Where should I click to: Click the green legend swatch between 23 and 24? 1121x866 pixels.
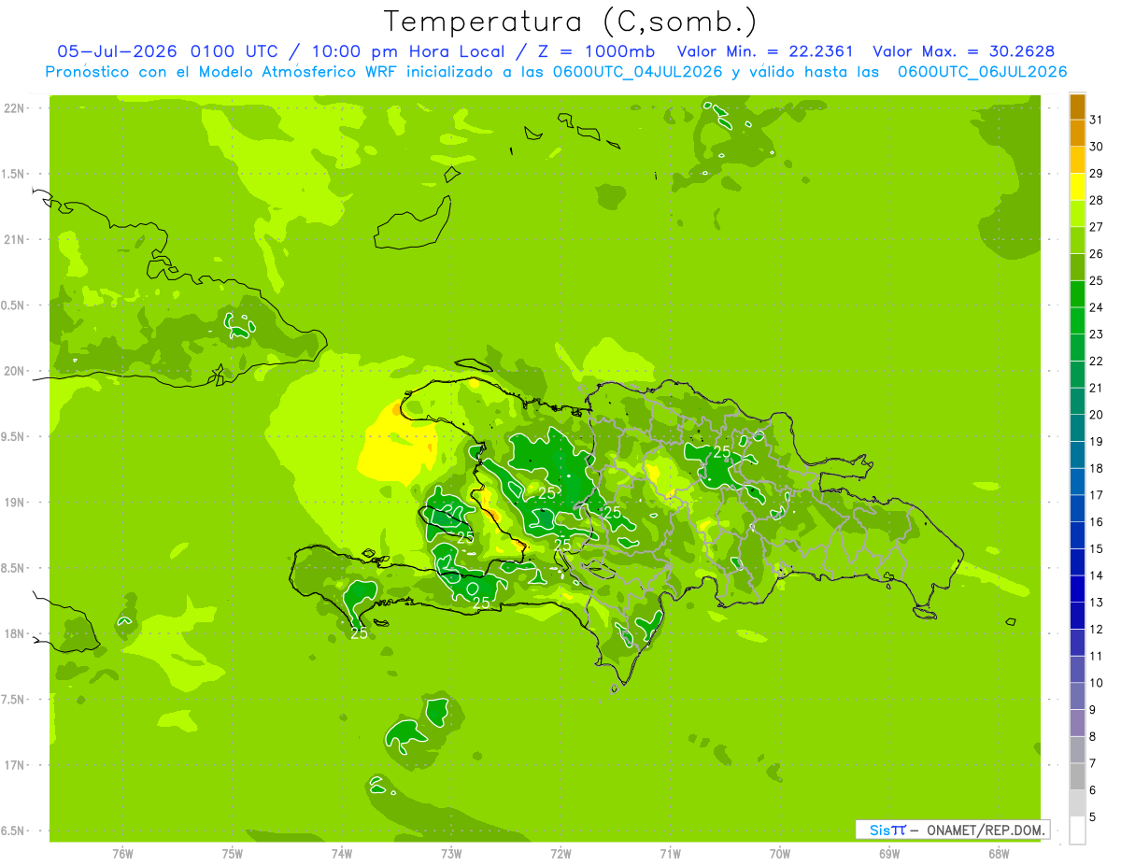coord(1077,321)
